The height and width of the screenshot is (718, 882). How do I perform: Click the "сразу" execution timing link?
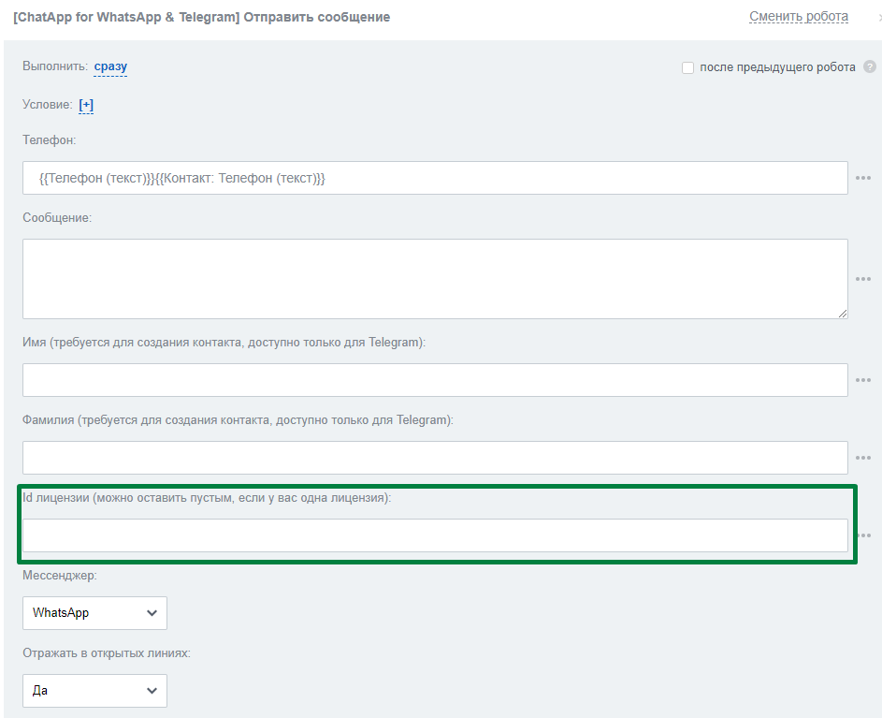110,66
